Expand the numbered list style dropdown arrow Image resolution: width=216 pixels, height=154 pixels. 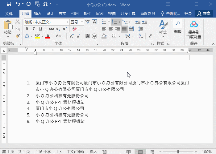click(119, 22)
